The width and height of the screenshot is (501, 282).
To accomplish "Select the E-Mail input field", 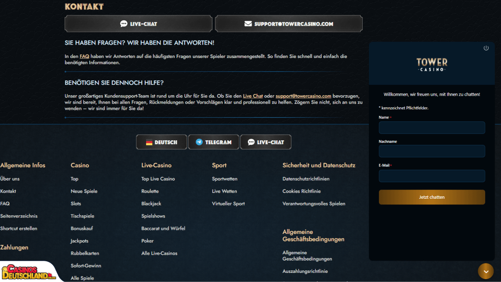I will (x=432, y=176).
